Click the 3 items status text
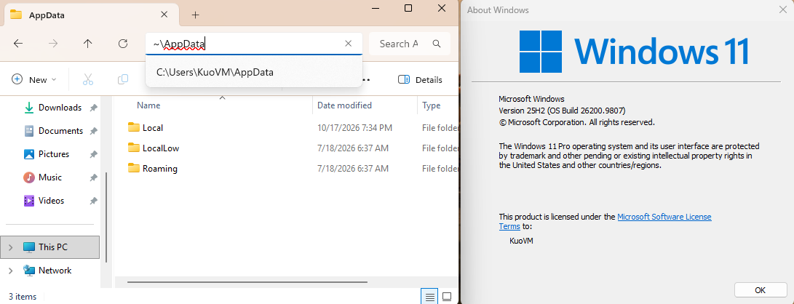794x304 pixels. pos(23,297)
